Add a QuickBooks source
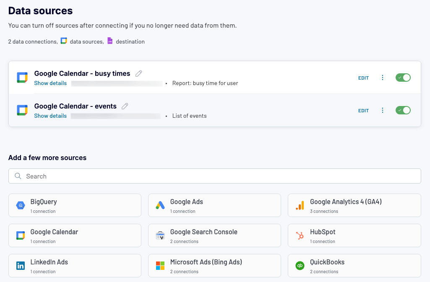Image resolution: width=430 pixels, height=282 pixels. click(x=354, y=266)
